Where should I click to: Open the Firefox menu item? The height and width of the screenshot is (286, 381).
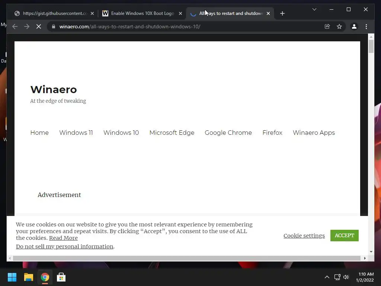[272, 133]
